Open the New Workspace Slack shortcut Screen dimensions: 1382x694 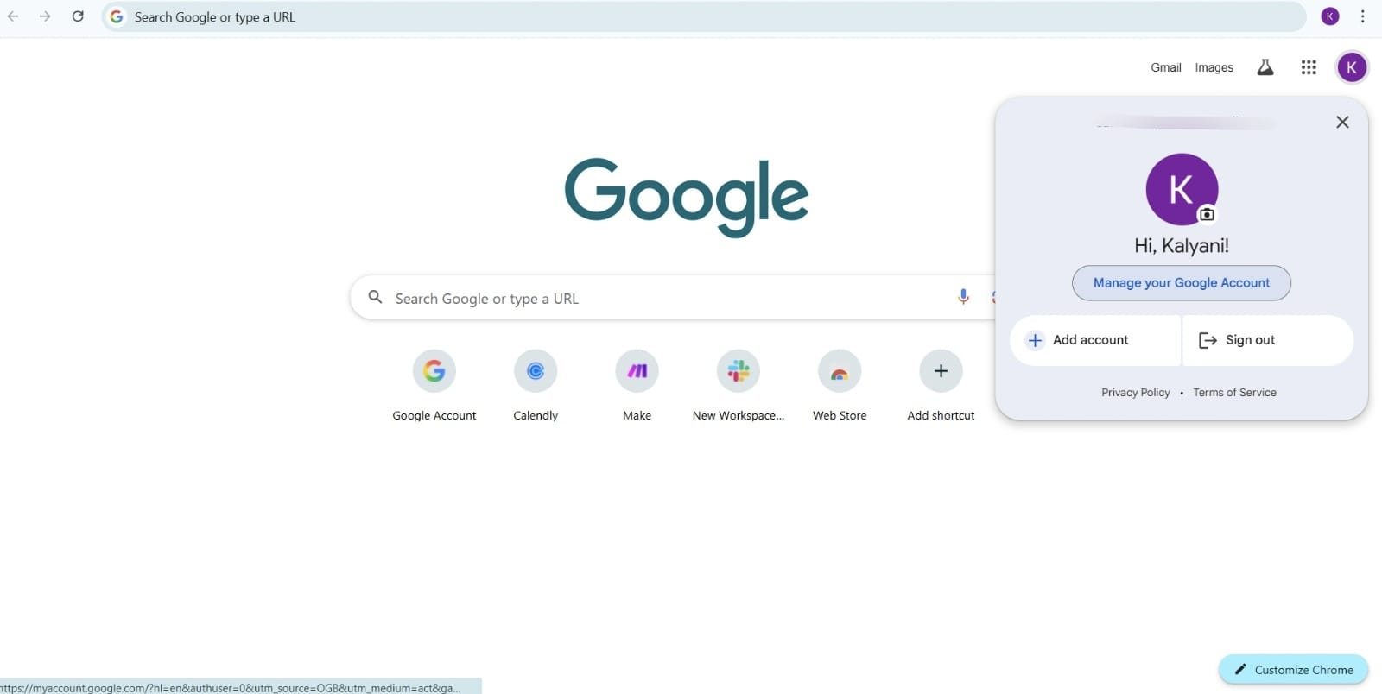(x=739, y=371)
